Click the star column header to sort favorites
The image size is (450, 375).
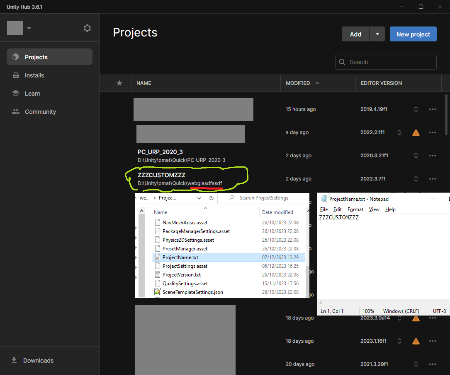119,83
